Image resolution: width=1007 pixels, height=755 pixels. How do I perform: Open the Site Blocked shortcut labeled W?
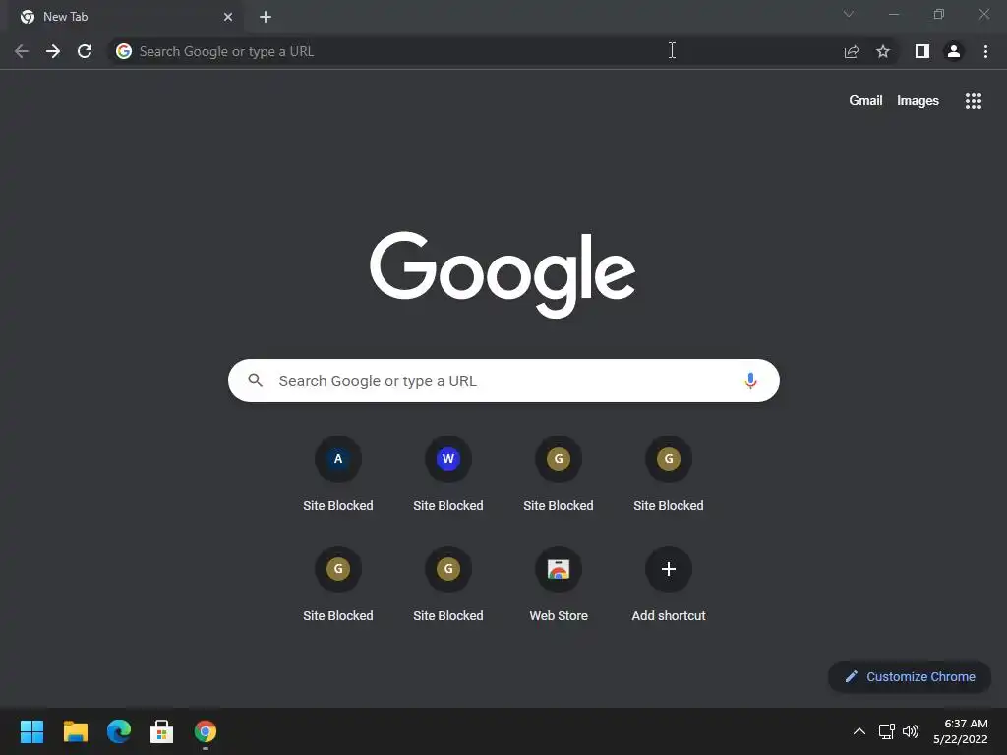448,473
